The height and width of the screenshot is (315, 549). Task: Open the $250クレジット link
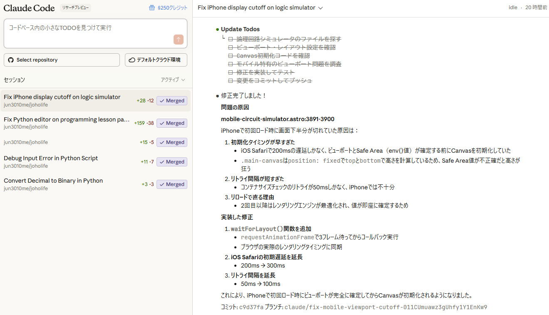[x=171, y=7]
